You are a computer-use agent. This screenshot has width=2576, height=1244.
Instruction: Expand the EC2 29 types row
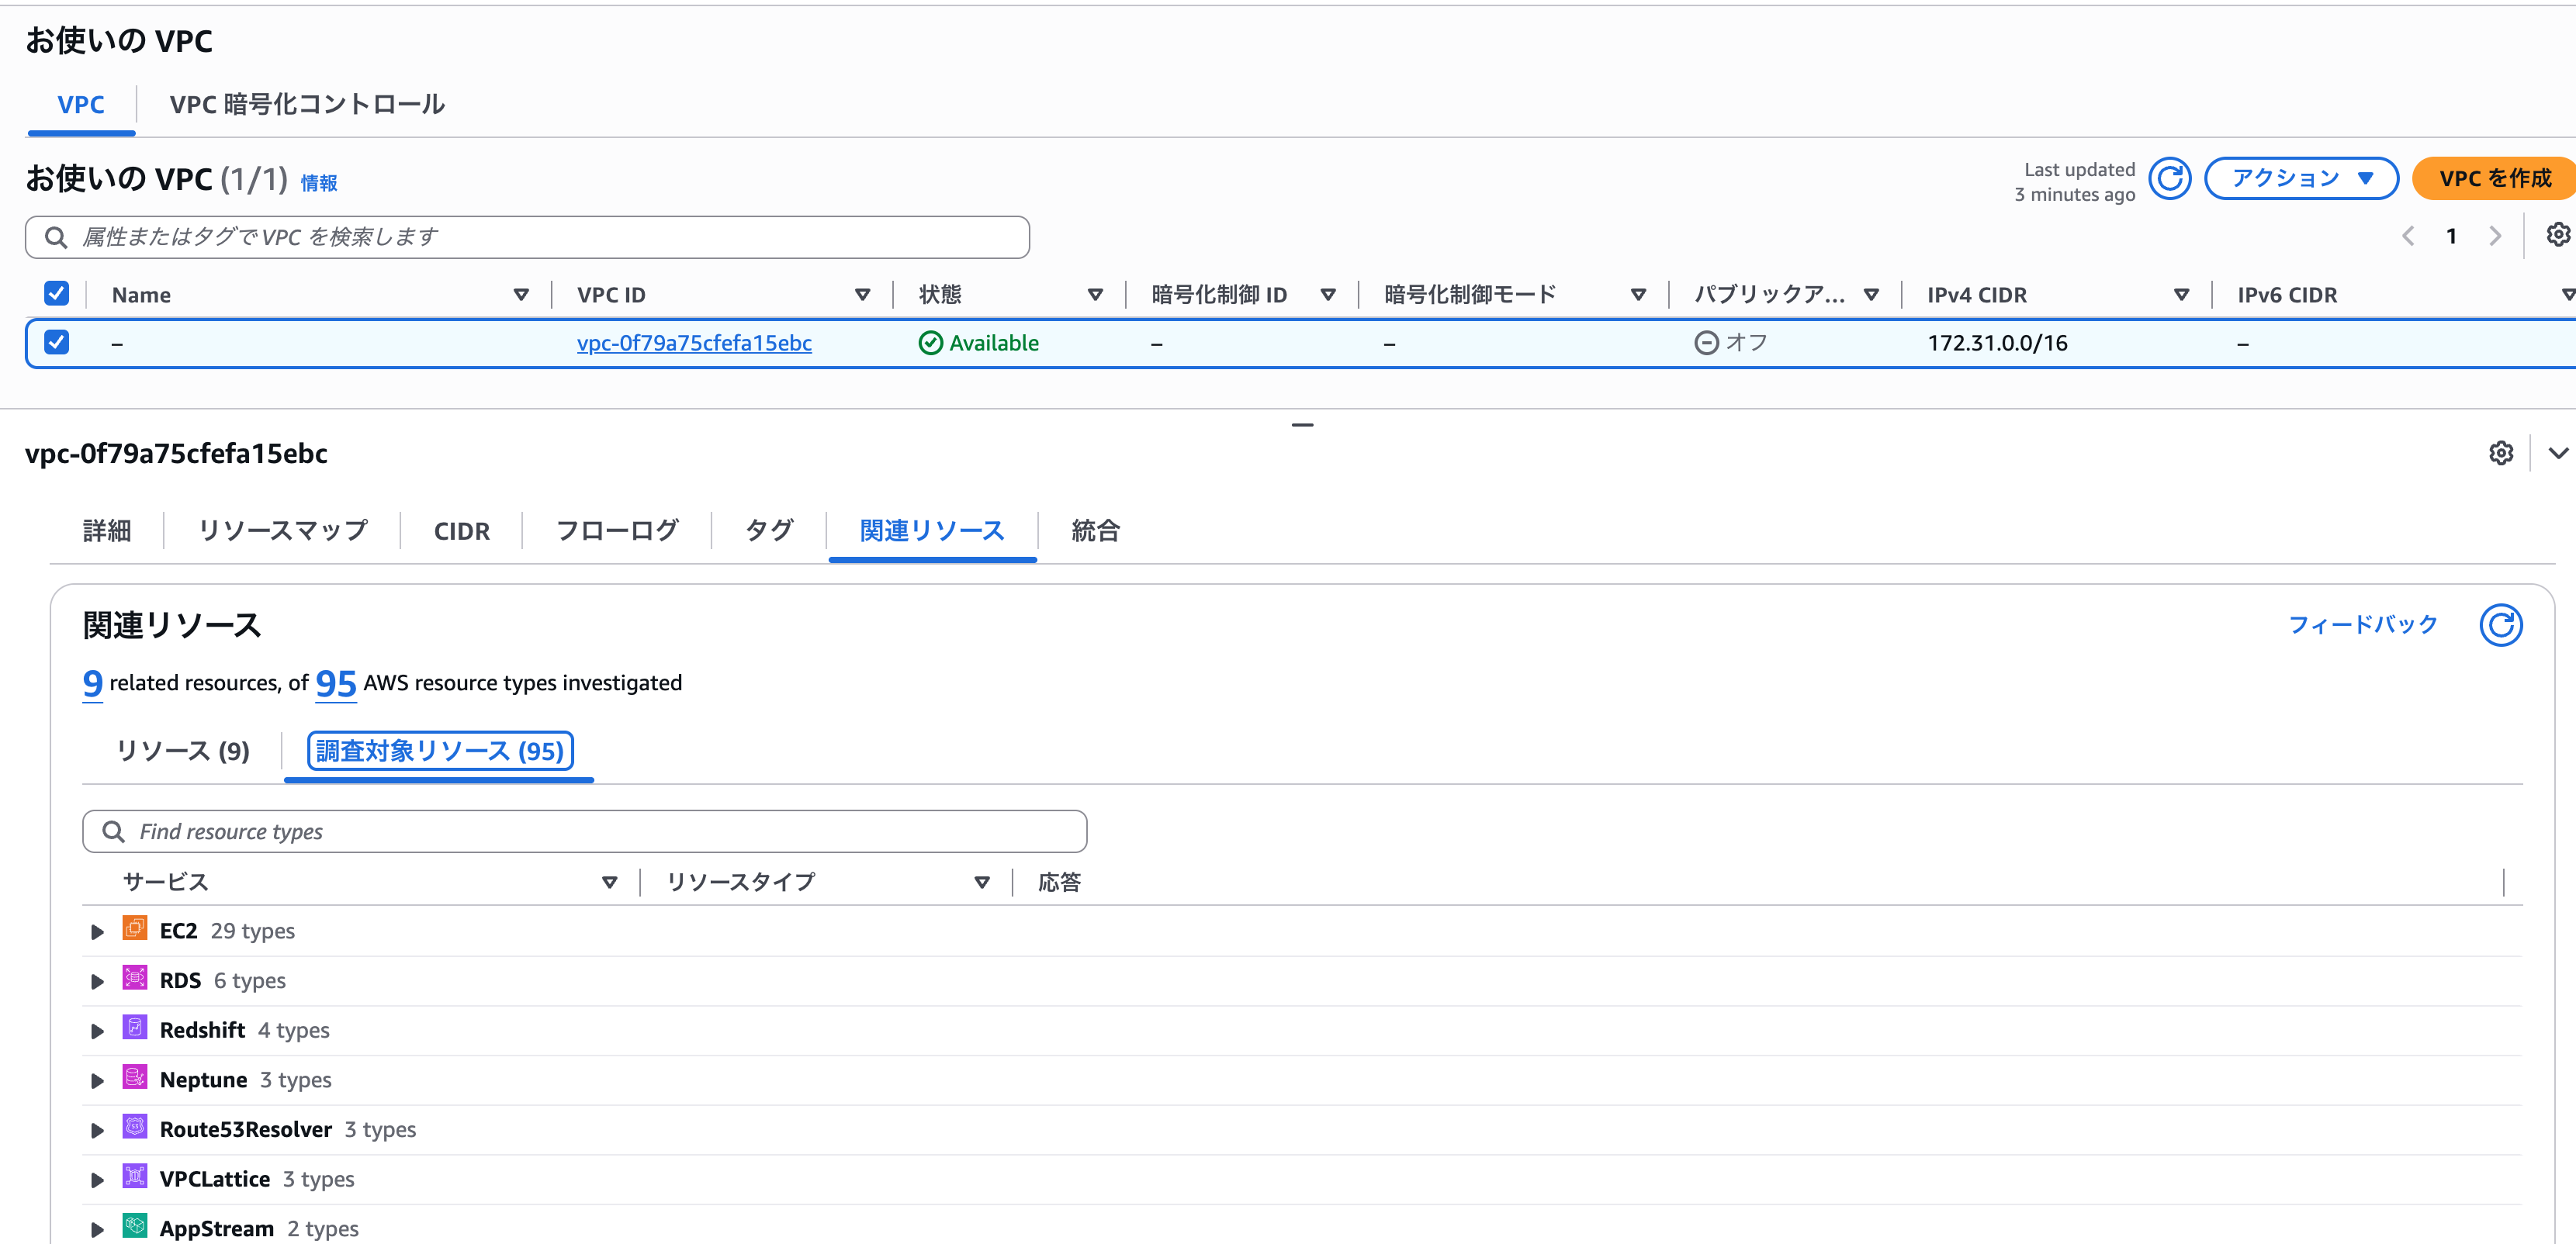97,931
